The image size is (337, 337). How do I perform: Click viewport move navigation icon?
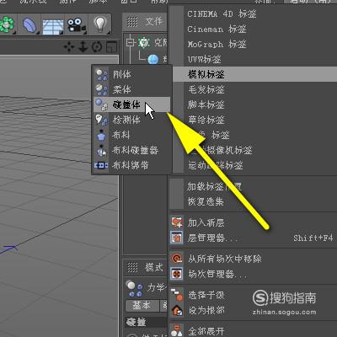pos(69,47)
